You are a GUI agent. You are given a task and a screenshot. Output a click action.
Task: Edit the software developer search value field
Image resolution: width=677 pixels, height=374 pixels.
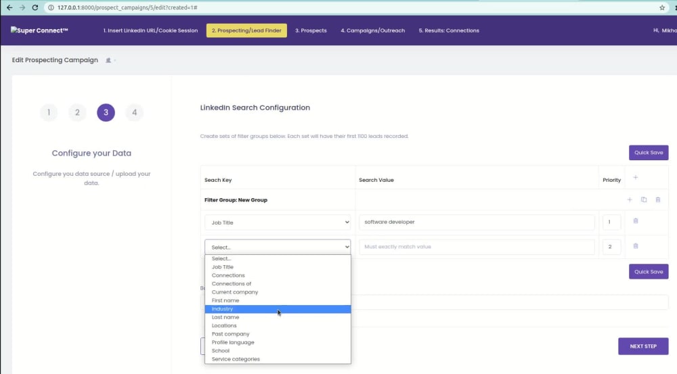pyautogui.click(x=477, y=222)
